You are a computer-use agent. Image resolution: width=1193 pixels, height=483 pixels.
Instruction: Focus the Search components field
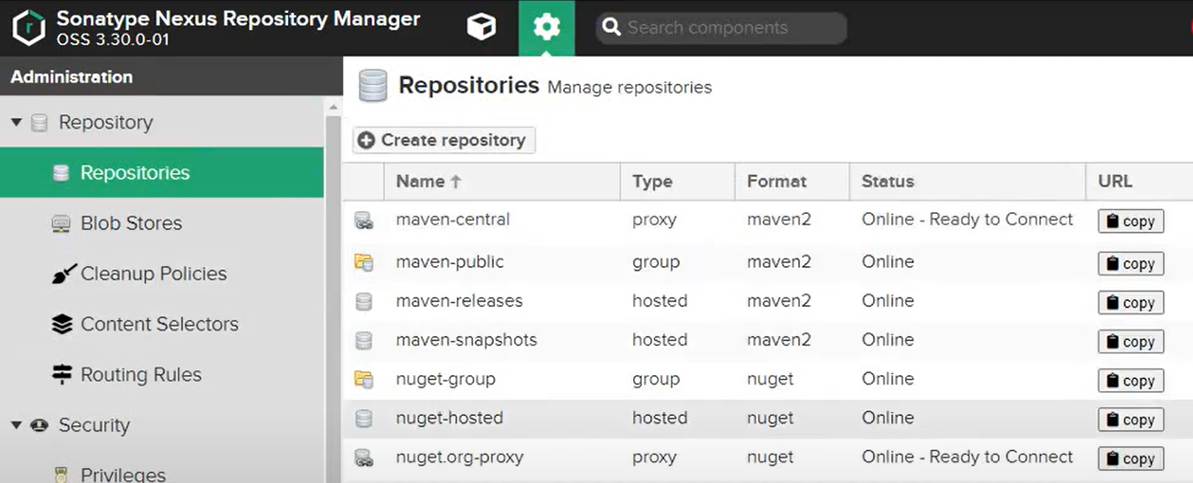pos(721,28)
